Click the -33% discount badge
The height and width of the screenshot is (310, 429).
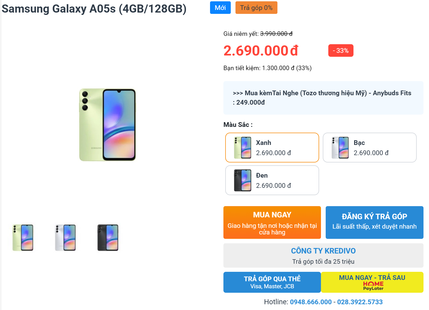[341, 50]
